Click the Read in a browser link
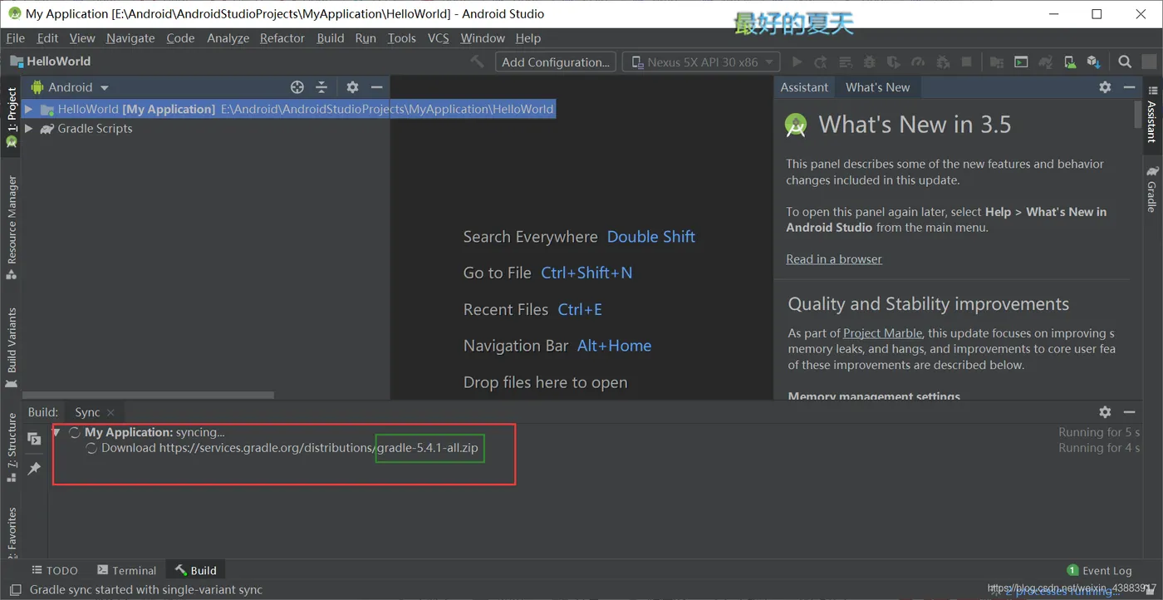 (834, 259)
